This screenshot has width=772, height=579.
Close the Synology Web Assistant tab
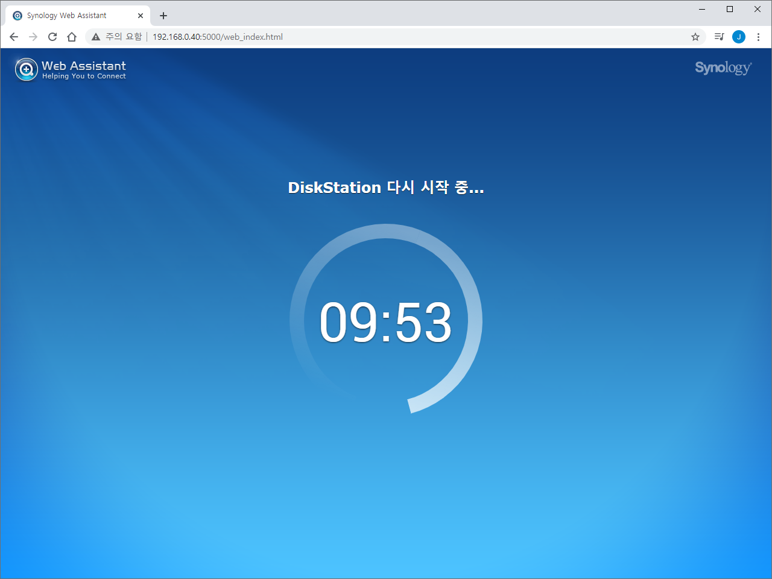click(x=141, y=16)
